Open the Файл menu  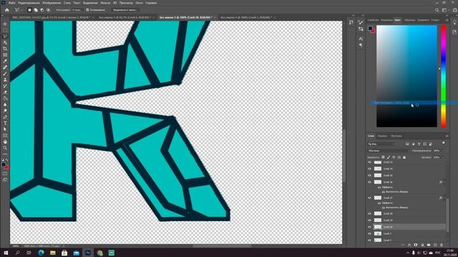pos(12,3)
